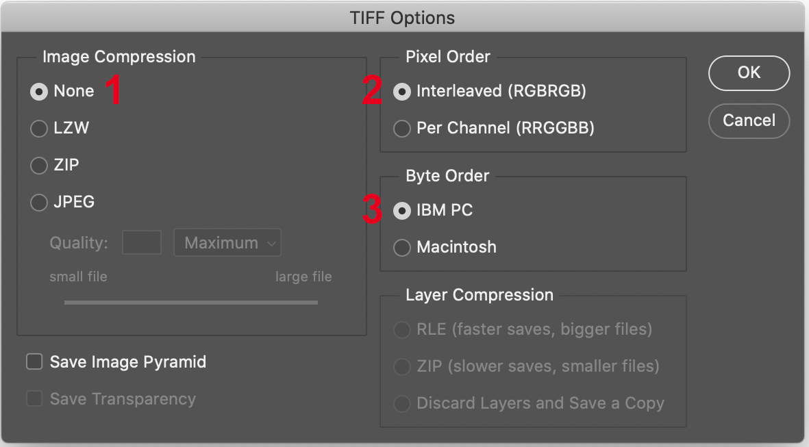This screenshot has width=809, height=447.
Task: Choose ZIP (slower saves) layer compression
Action: point(402,367)
